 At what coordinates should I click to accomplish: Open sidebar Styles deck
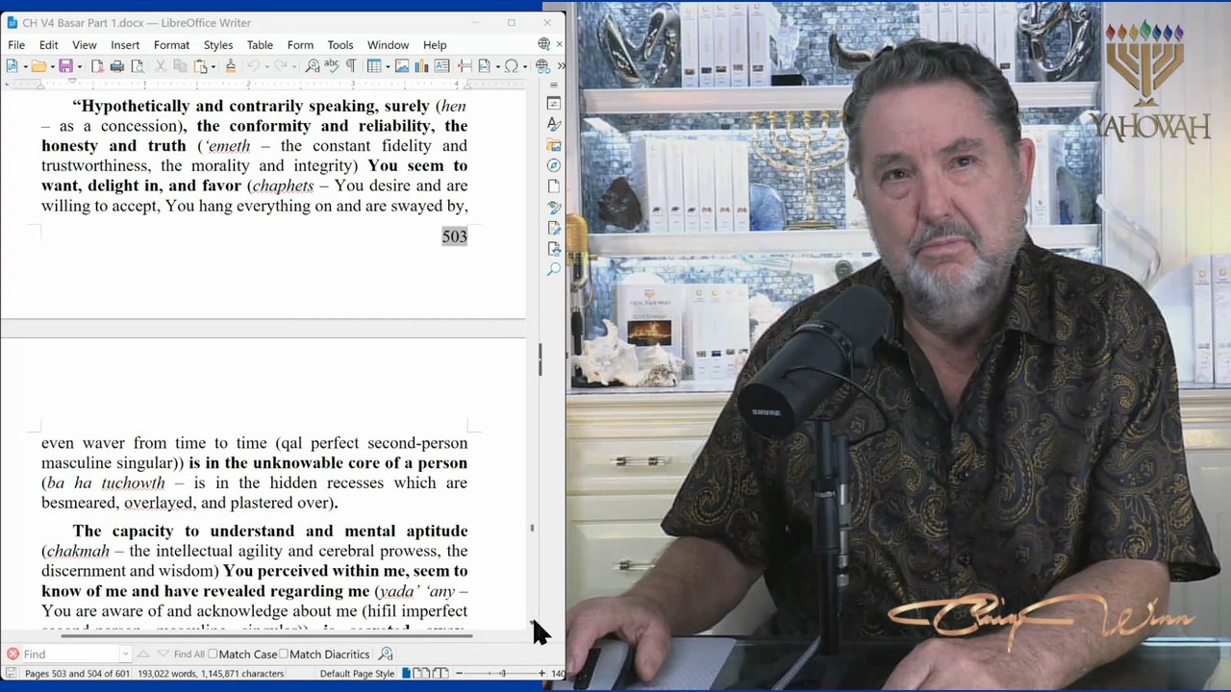click(554, 124)
